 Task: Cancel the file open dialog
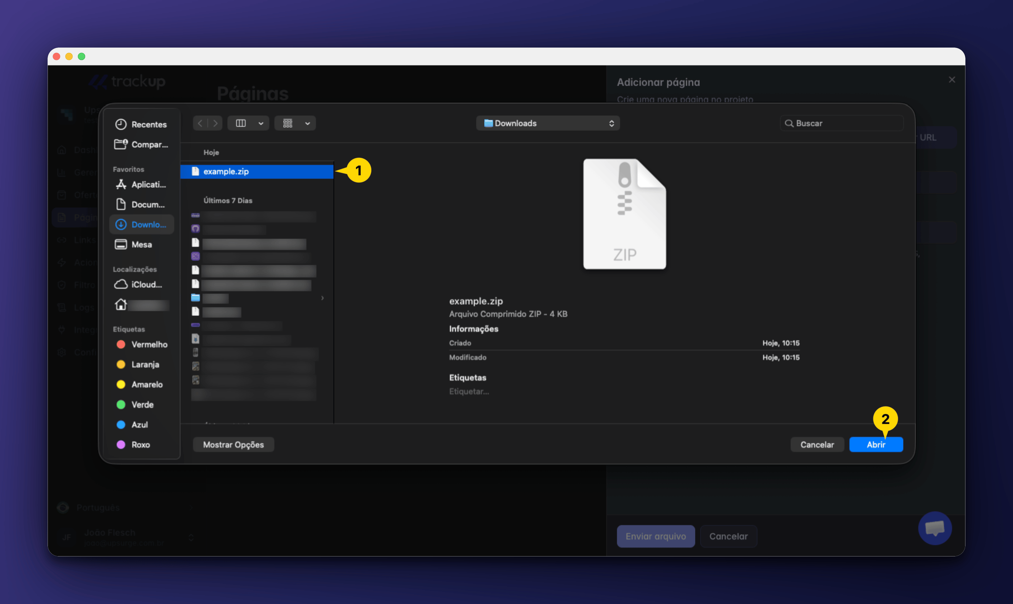tap(817, 444)
